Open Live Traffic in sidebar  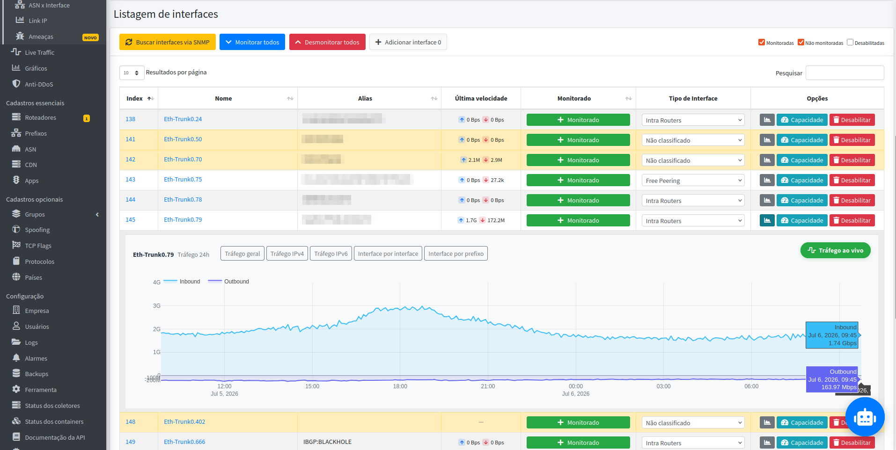point(39,52)
